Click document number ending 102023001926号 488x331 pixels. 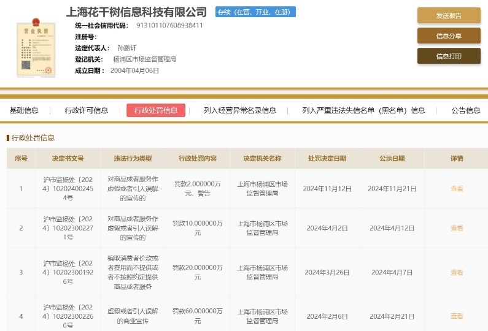(68, 272)
